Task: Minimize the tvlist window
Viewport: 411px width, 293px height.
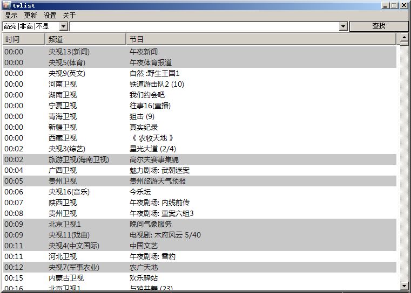Action: 385,5
